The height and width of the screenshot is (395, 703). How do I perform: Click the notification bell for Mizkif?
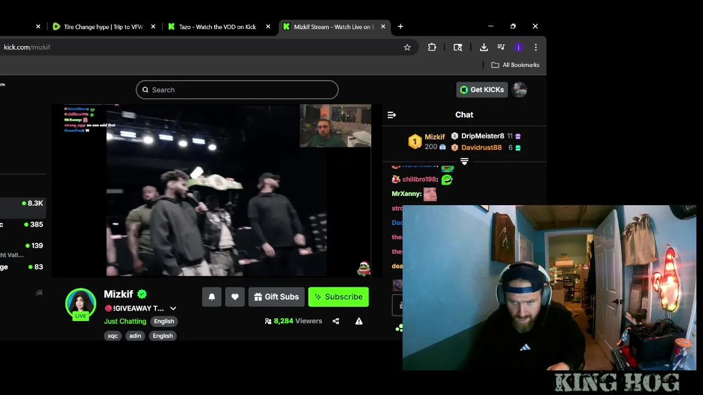pyautogui.click(x=211, y=297)
